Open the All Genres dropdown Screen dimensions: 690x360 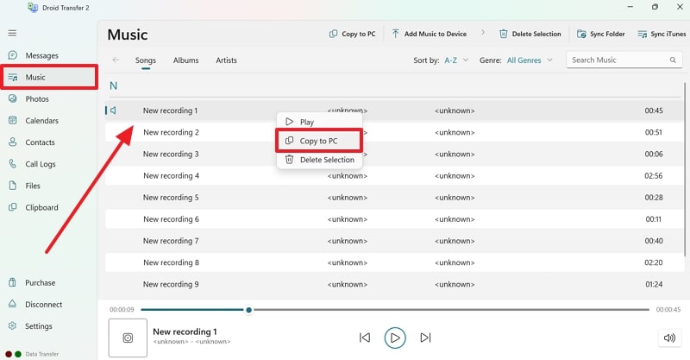click(x=530, y=60)
